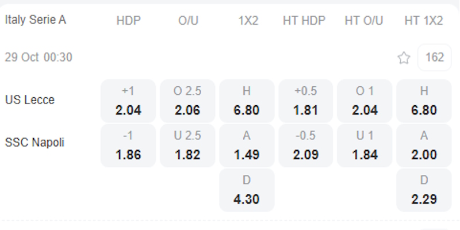Pick Over 2.5 goals at 2.06
This screenshot has height=230, width=460.
click(x=187, y=101)
